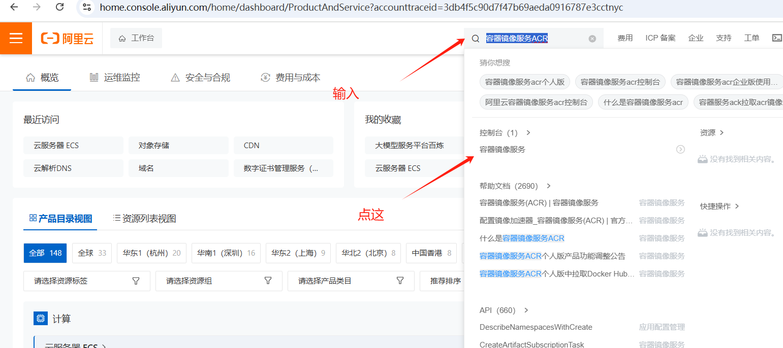Click the magnifier search icon
Viewport: 783px width, 348px height.
pos(476,39)
